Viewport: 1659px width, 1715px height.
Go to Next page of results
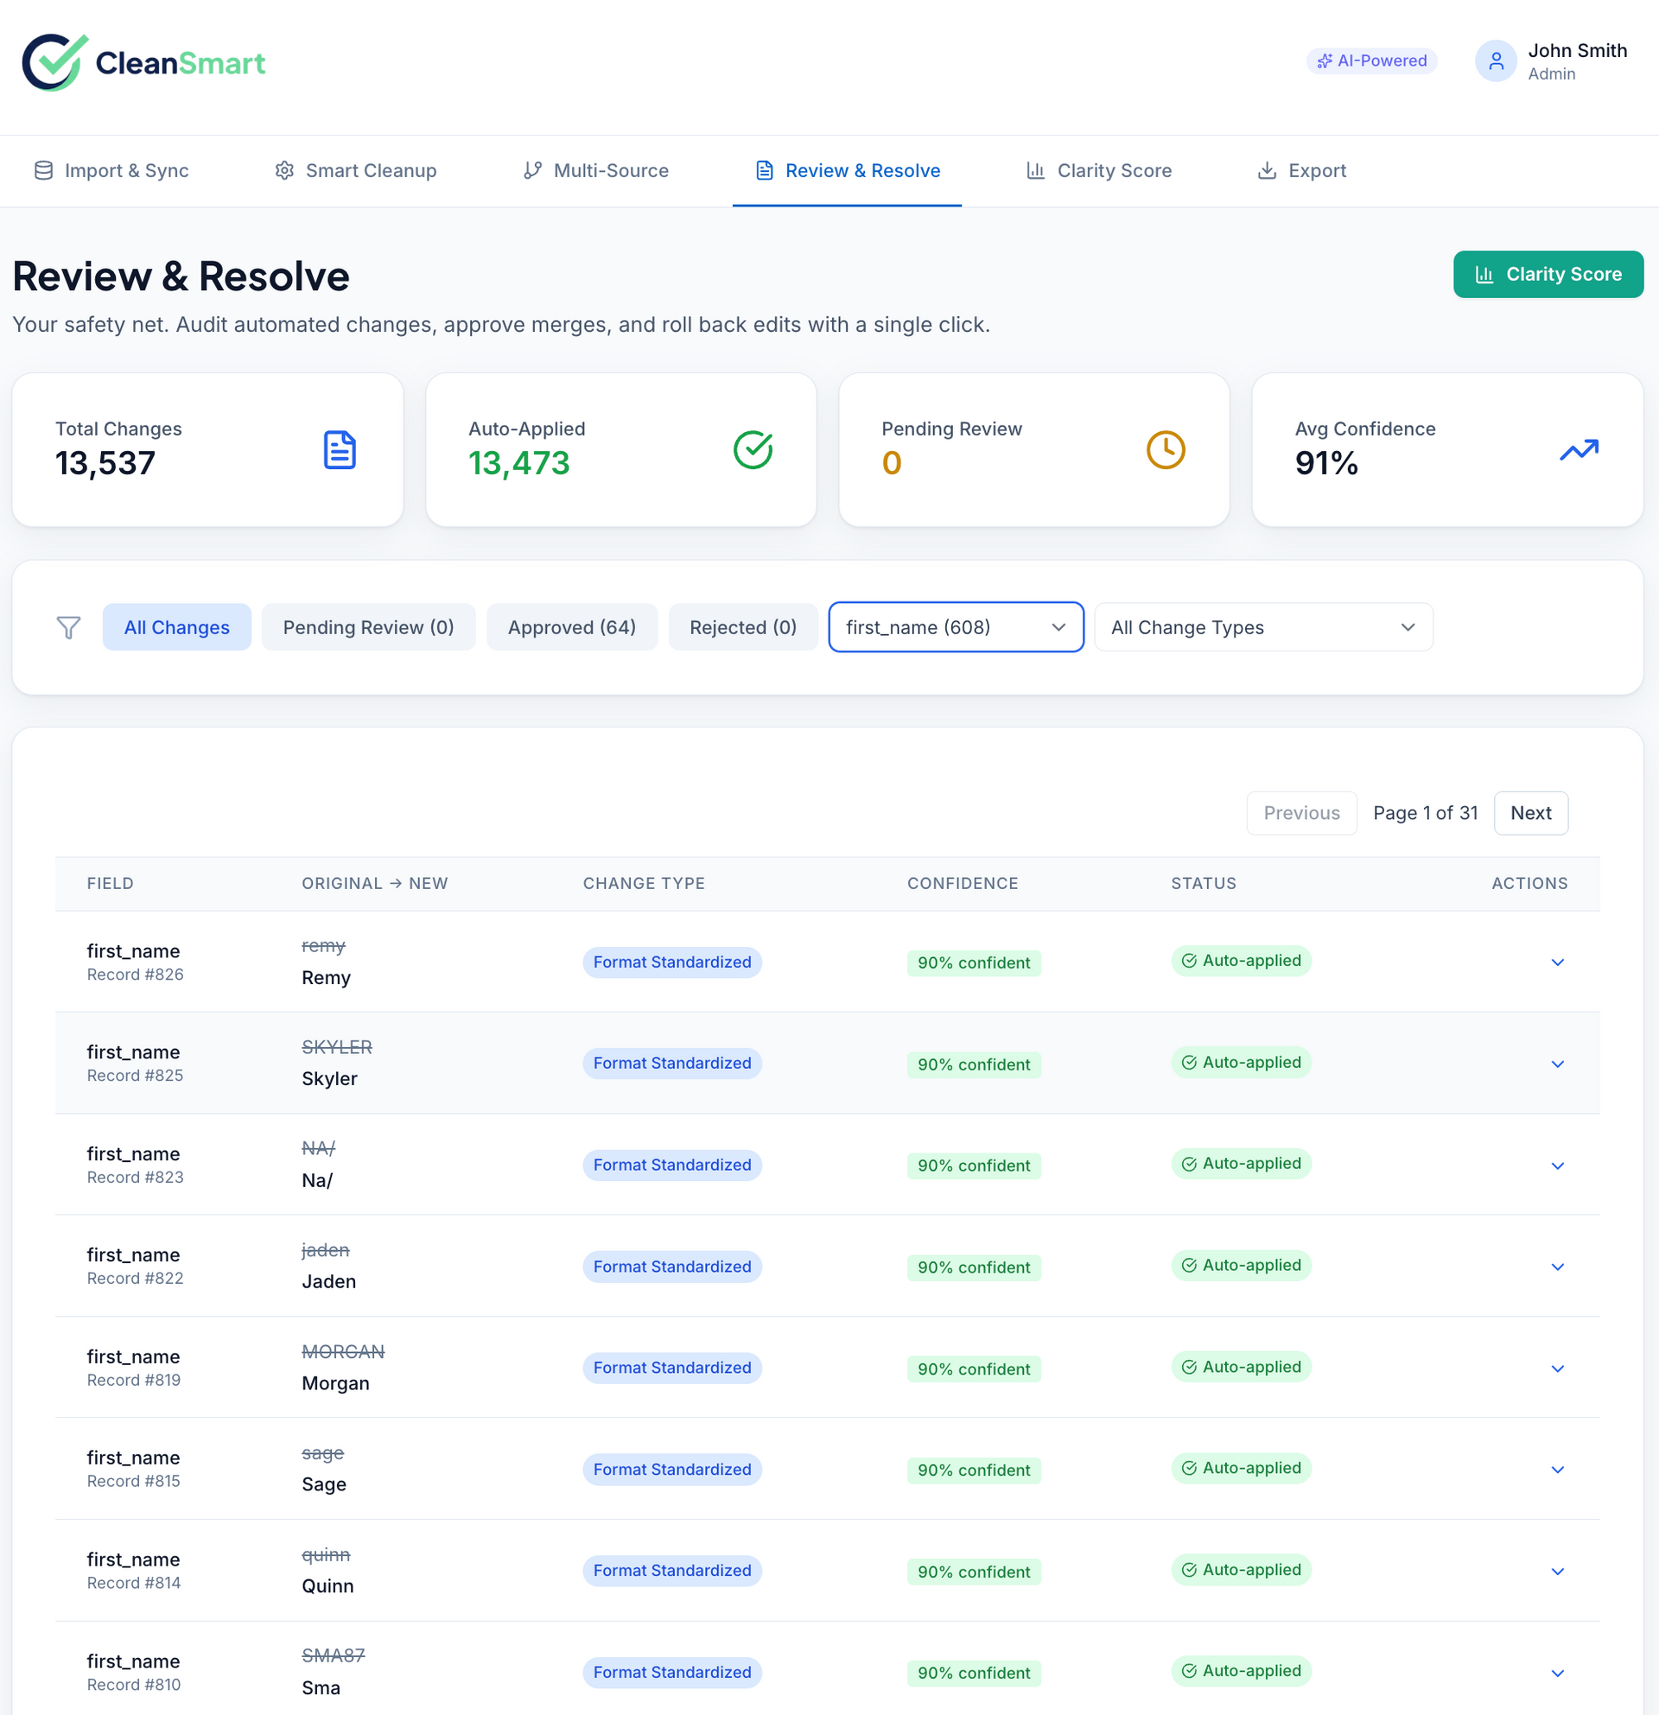tap(1530, 813)
